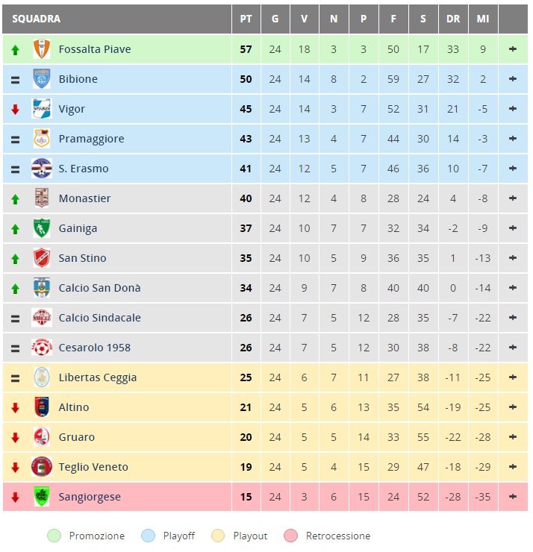Click the Bibione team crest
Viewport: 533px width, 552px height.
coord(42,79)
